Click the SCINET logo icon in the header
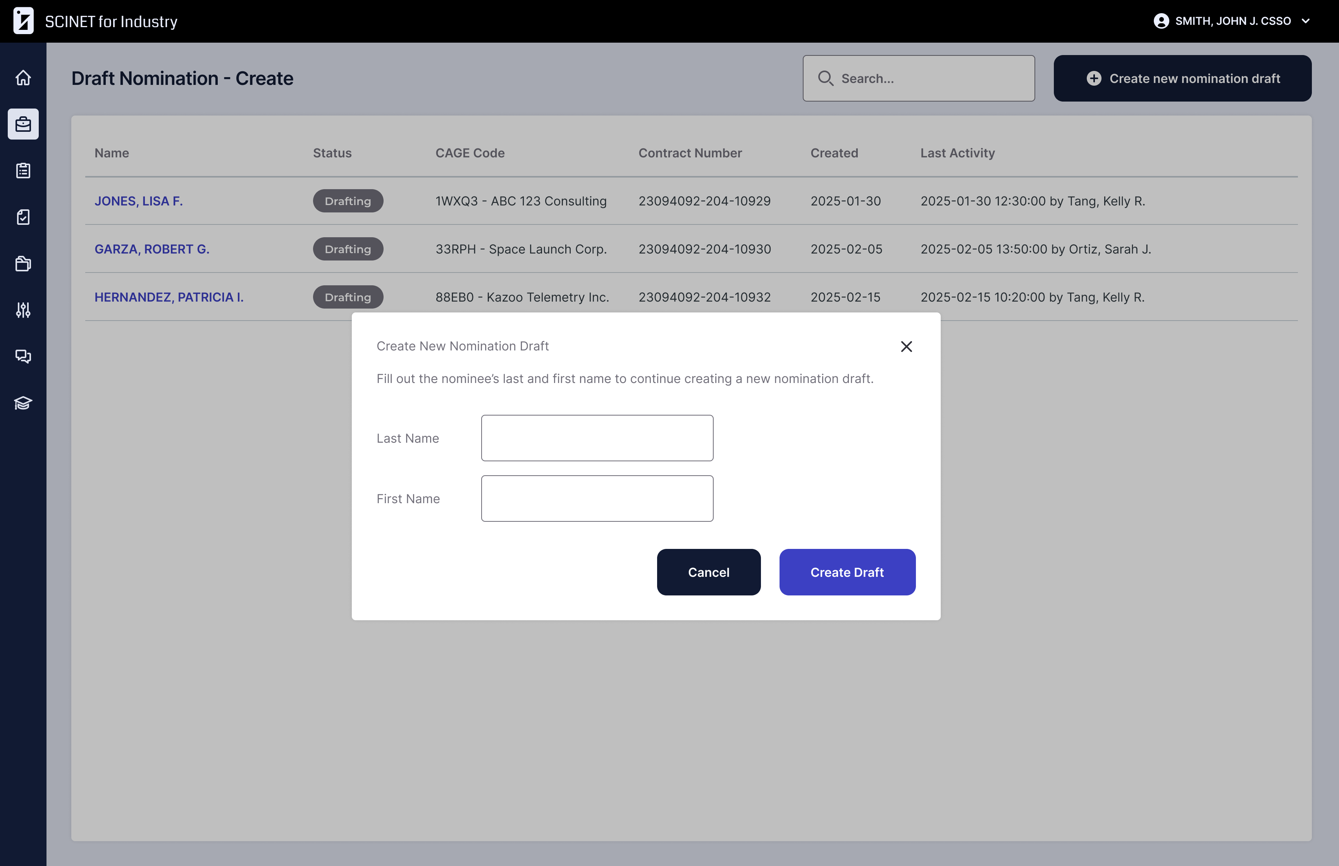This screenshot has width=1339, height=866. 23,21
